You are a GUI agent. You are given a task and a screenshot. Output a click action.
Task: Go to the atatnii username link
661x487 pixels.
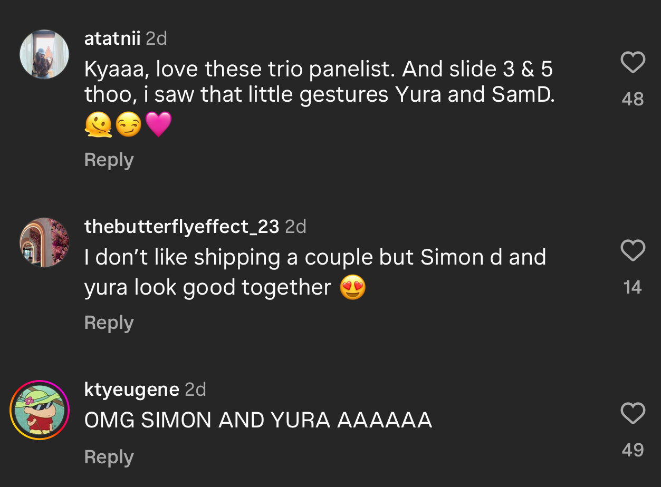pos(112,38)
